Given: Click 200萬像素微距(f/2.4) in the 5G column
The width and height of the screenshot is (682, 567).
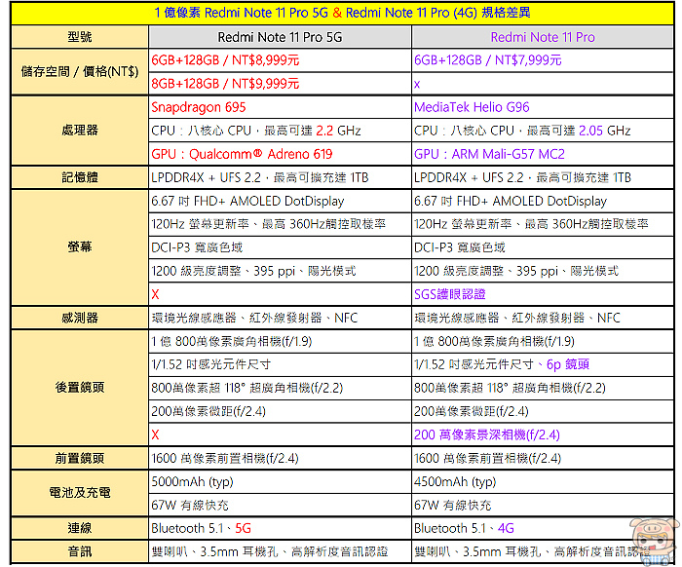Looking at the screenshot, I should click(280, 411).
